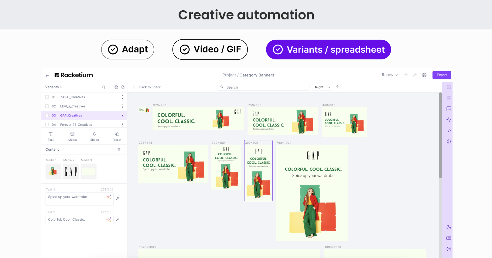Open the Media tool
Screen dimensions: 492x258
73,136
